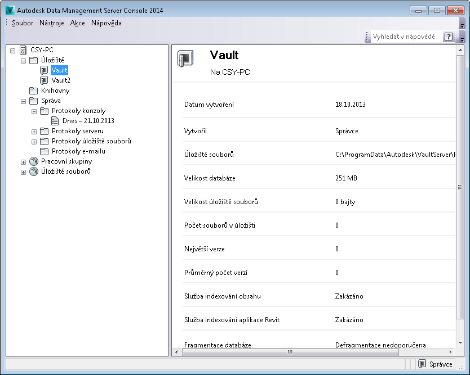470x375 pixels.
Task: Click the horizontal scrollbar thumb in details pane
Action: 290,352
